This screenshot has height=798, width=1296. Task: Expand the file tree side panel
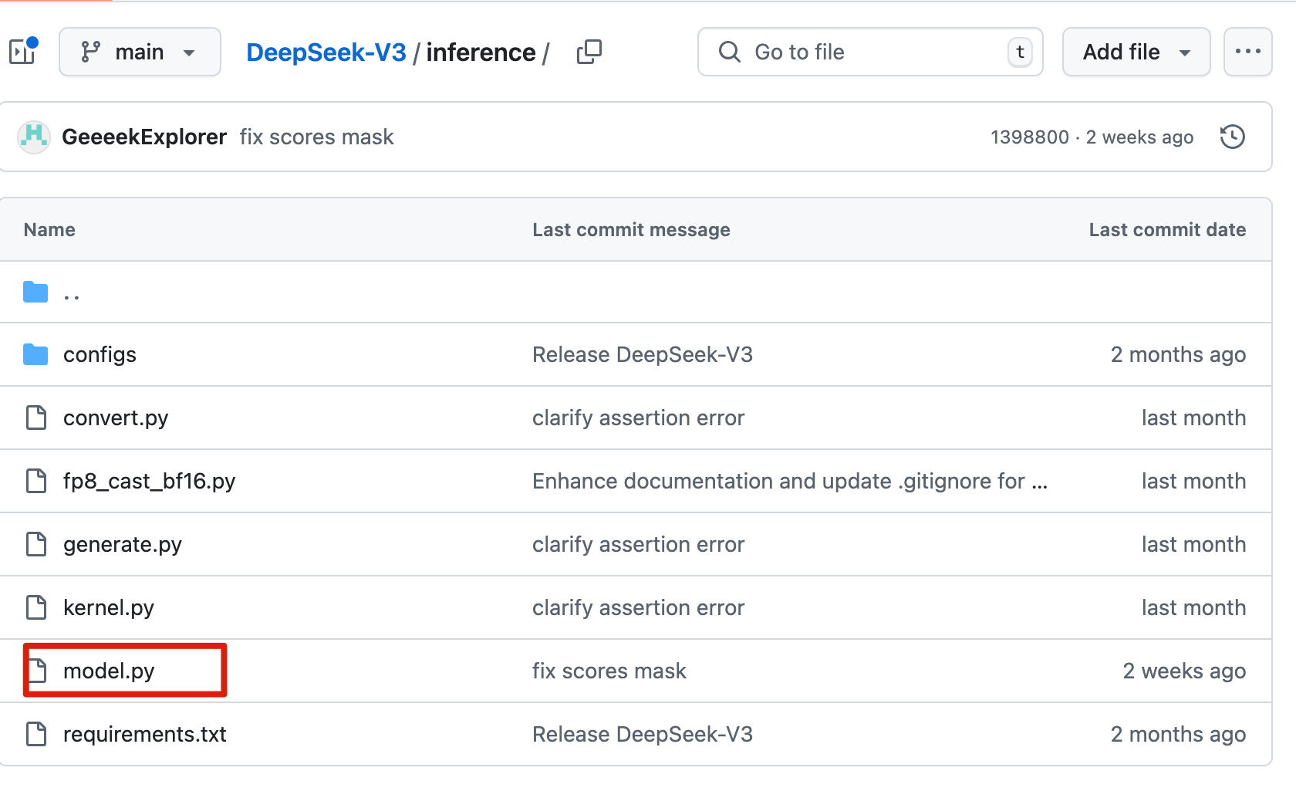[22, 52]
